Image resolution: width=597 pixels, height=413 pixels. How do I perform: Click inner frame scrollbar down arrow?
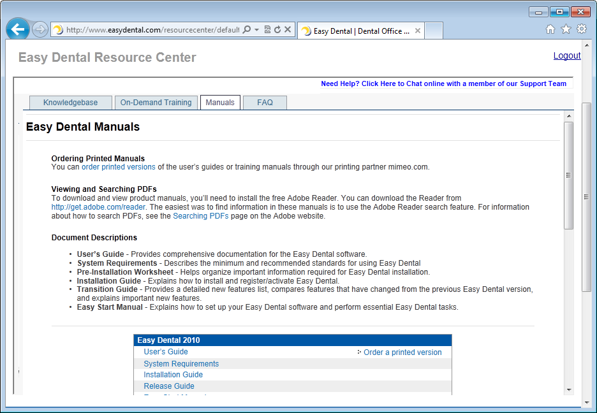[x=569, y=390]
